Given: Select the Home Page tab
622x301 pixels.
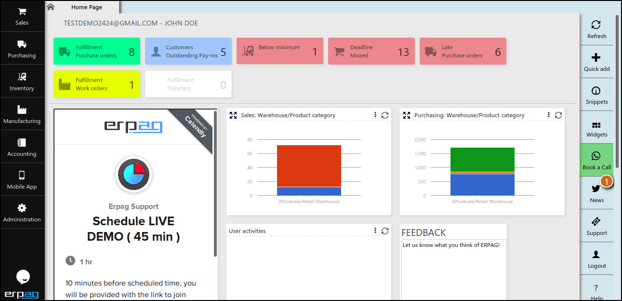Looking at the screenshot, I should click(87, 7).
